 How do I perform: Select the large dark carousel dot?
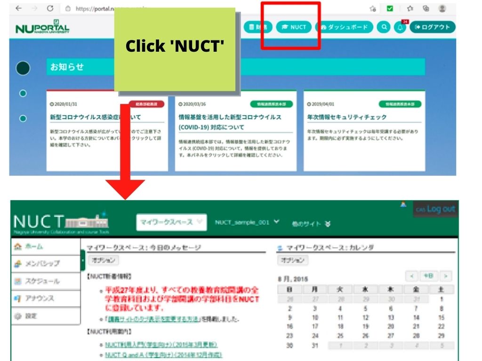pyautogui.click(x=23, y=68)
